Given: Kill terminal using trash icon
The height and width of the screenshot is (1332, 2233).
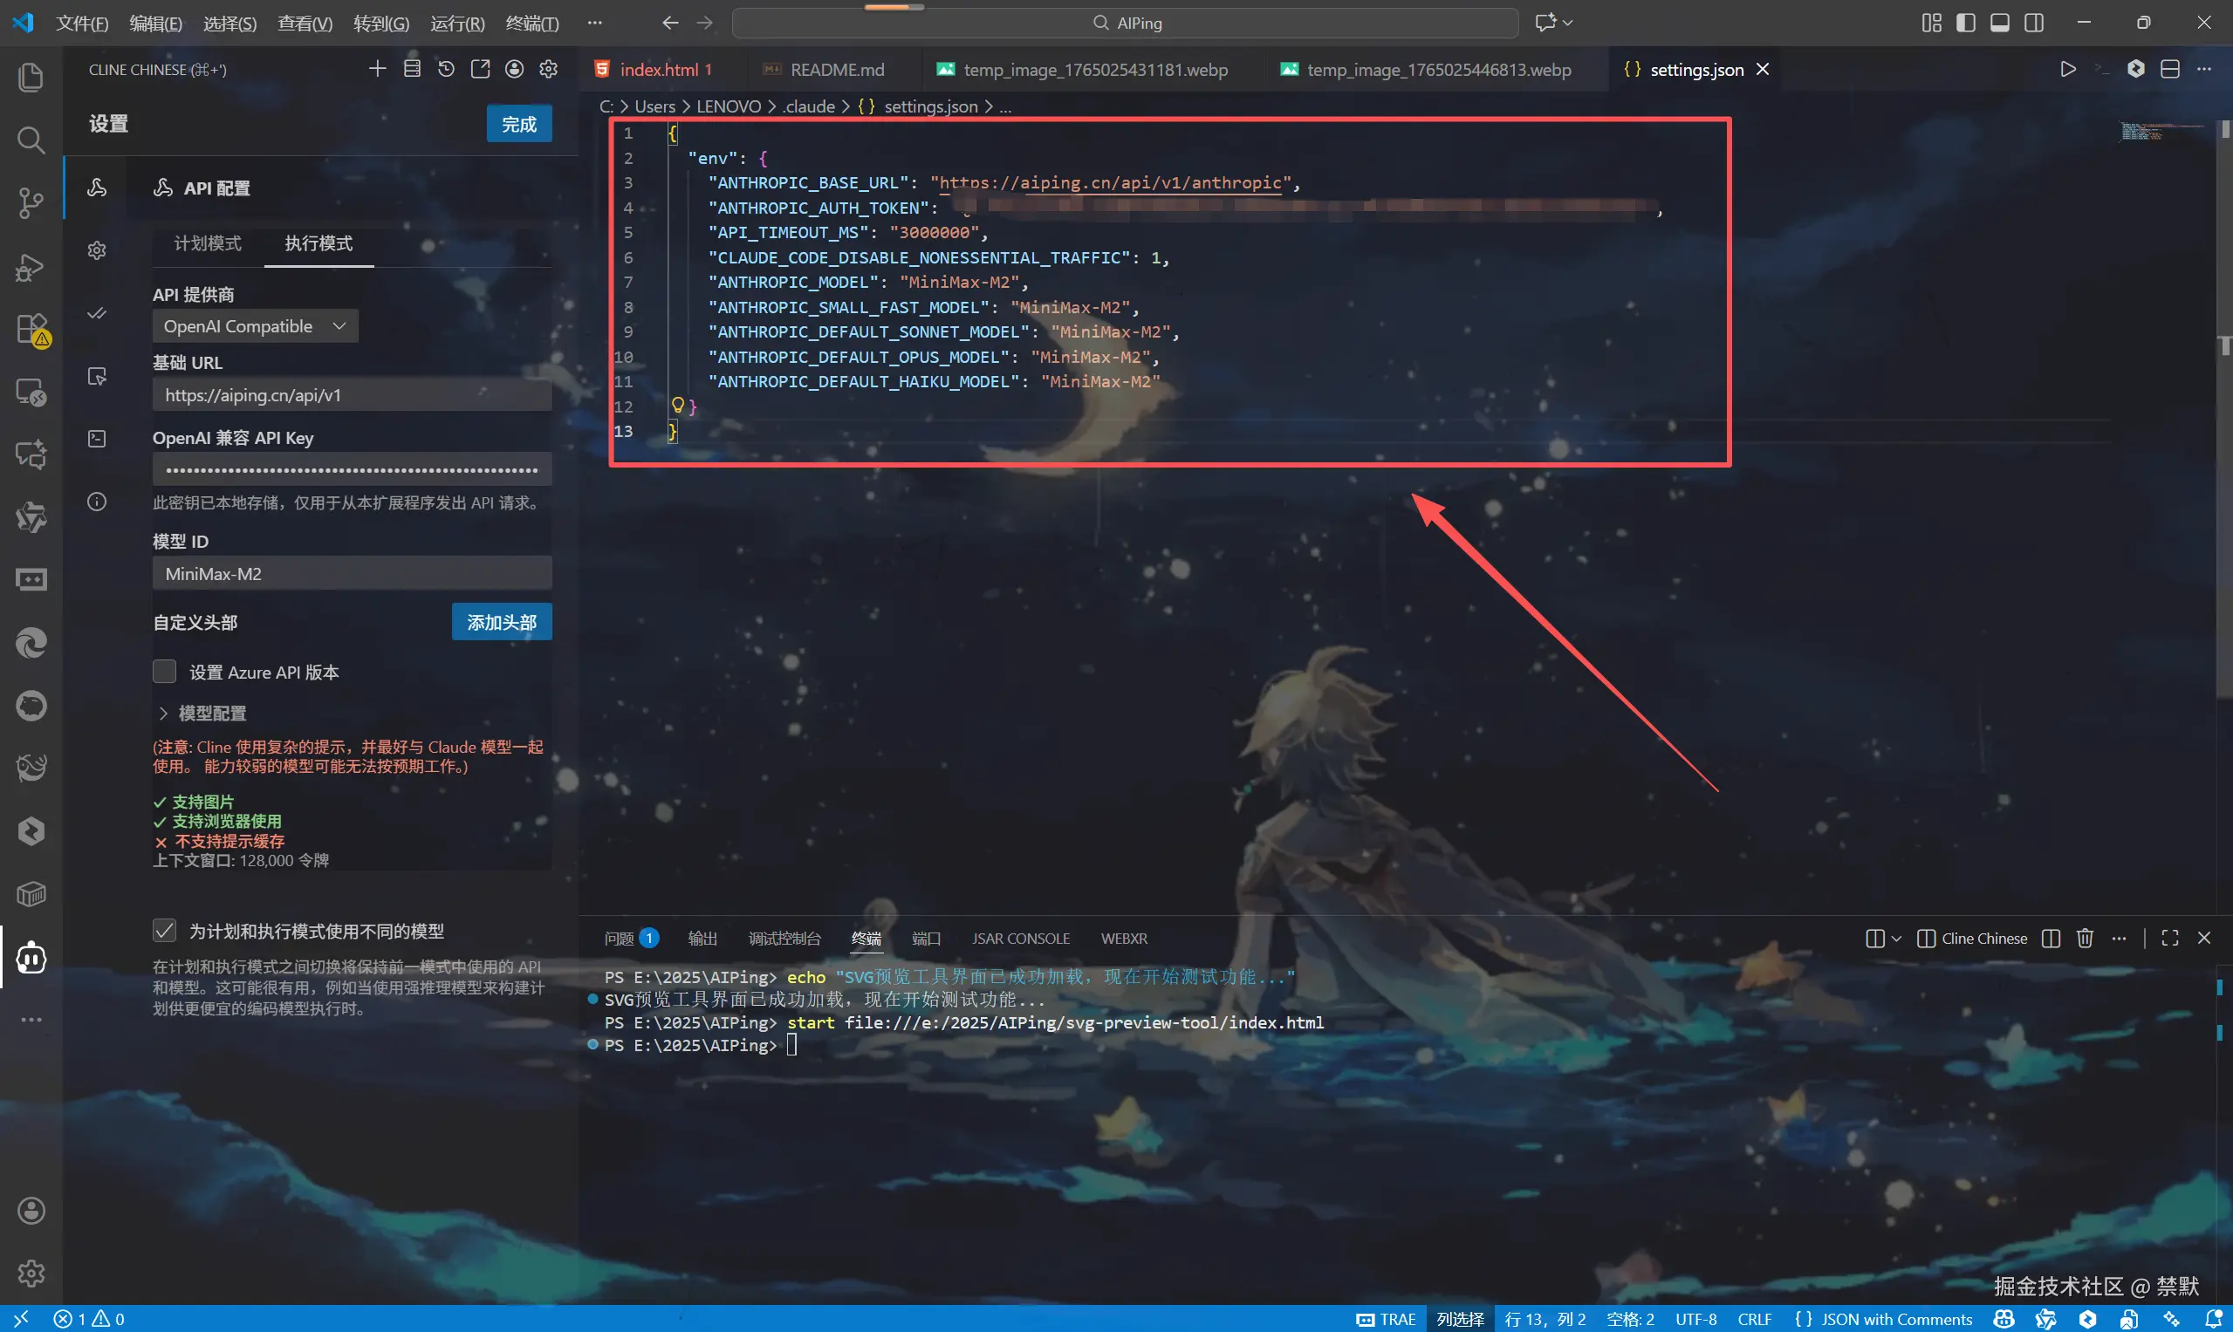Looking at the screenshot, I should click(x=2085, y=938).
